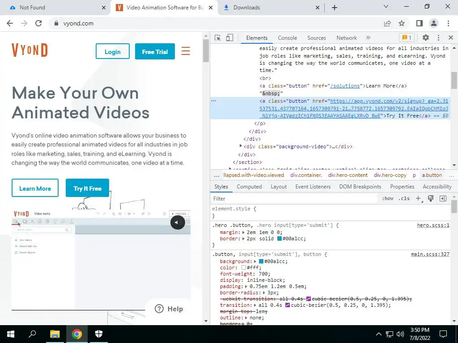Activate the DevTools inspect element picker
Viewport: 458px width, 343px height.
(x=217, y=38)
